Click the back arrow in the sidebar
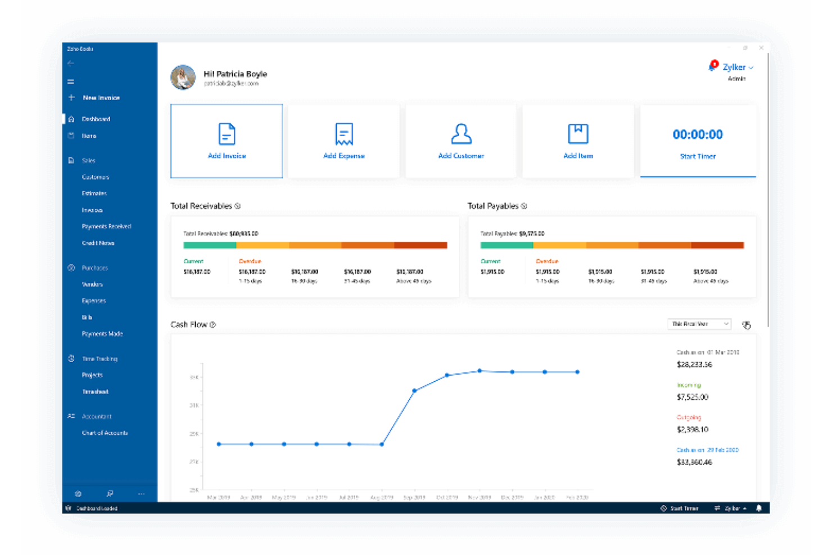This screenshot has height=555, width=832. (71, 64)
